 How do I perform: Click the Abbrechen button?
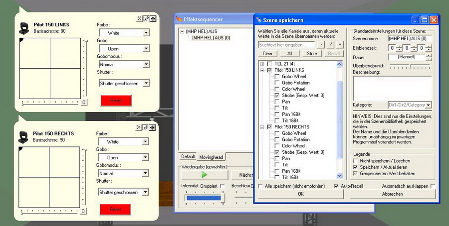pyautogui.click(x=393, y=194)
